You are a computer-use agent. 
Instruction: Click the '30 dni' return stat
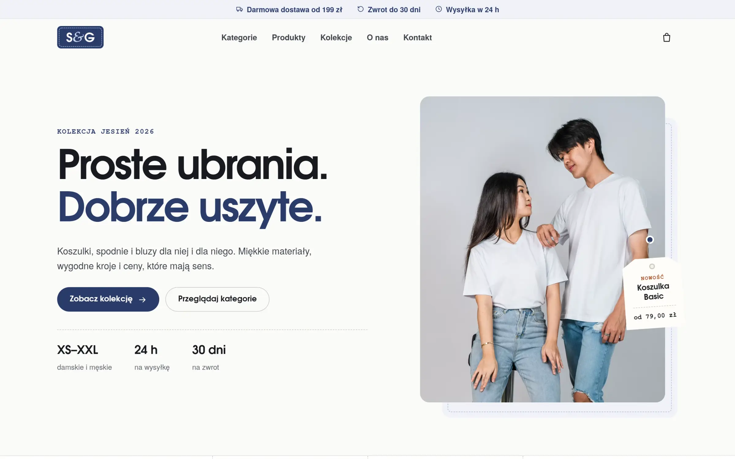click(209, 350)
